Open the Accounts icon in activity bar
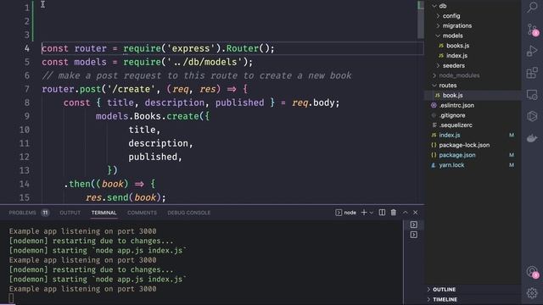Screen dimensions: 543x305 [x=532, y=272]
